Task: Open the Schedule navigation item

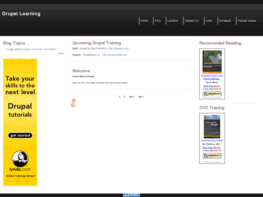Action: point(225,21)
